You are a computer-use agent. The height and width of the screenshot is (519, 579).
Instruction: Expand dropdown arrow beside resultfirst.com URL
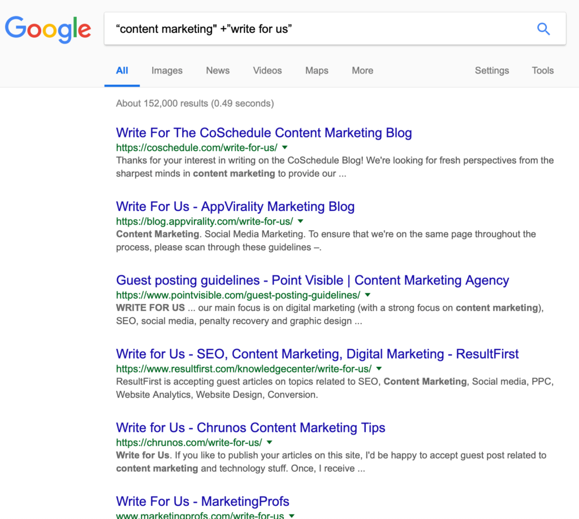click(379, 369)
